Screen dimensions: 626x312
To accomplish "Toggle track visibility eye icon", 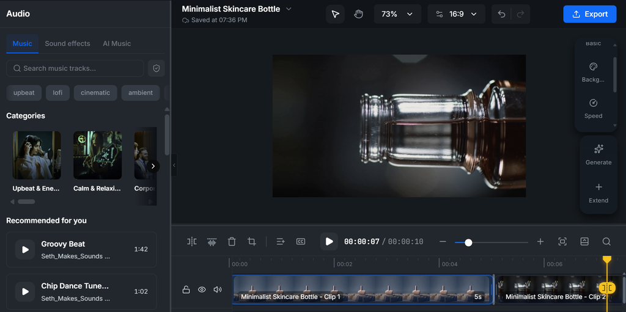I will (202, 289).
